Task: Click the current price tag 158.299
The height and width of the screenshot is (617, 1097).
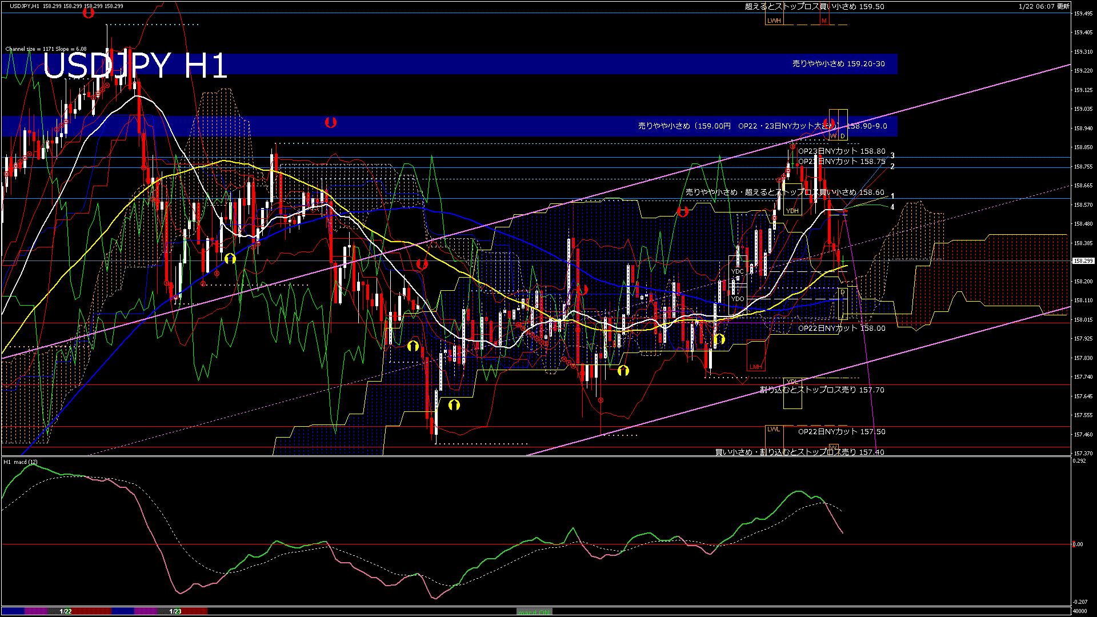Action: 1083,261
